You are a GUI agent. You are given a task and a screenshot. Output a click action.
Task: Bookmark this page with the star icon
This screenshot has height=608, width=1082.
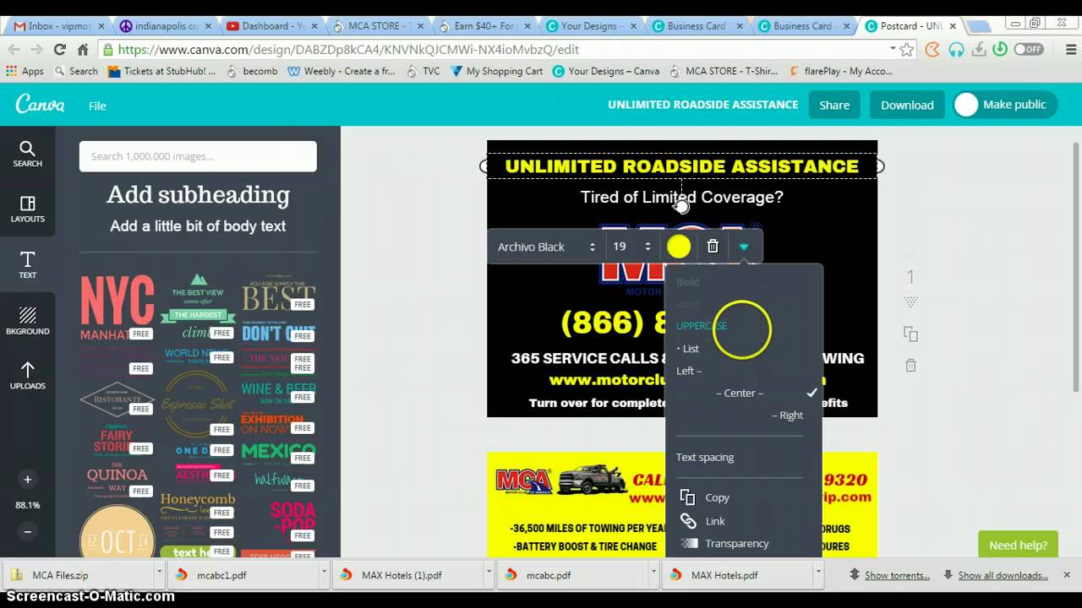tap(907, 49)
